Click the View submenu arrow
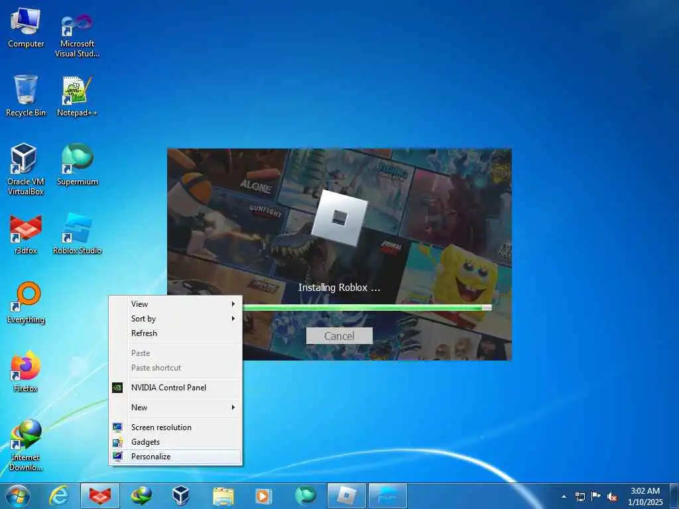Screen dimensions: 679x509 (233, 304)
